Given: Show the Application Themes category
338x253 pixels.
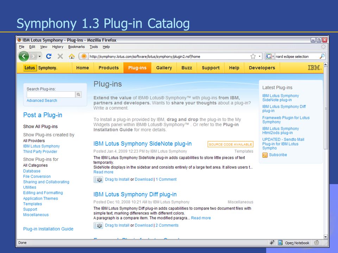Looking at the screenshot, I should 40,198.
